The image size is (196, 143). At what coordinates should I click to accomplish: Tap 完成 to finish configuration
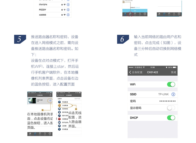pos(173,72)
